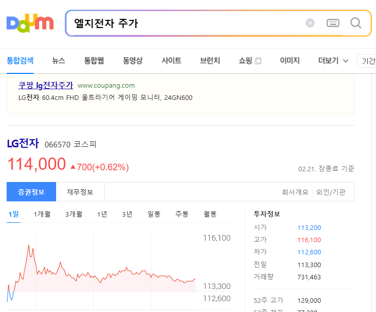Select the 증권정보 tab
The width and height of the screenshot is (376, 312).
point(31,192)
